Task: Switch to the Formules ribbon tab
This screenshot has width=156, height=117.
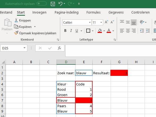Action: 93,12
